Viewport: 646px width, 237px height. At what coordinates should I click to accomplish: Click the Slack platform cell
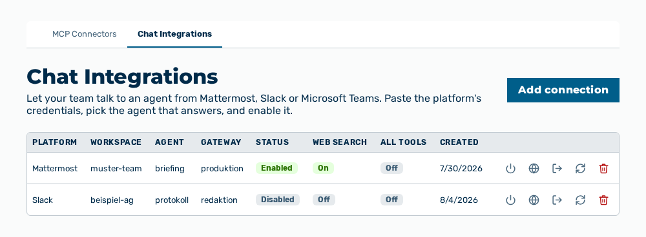(x=43, y=200)
